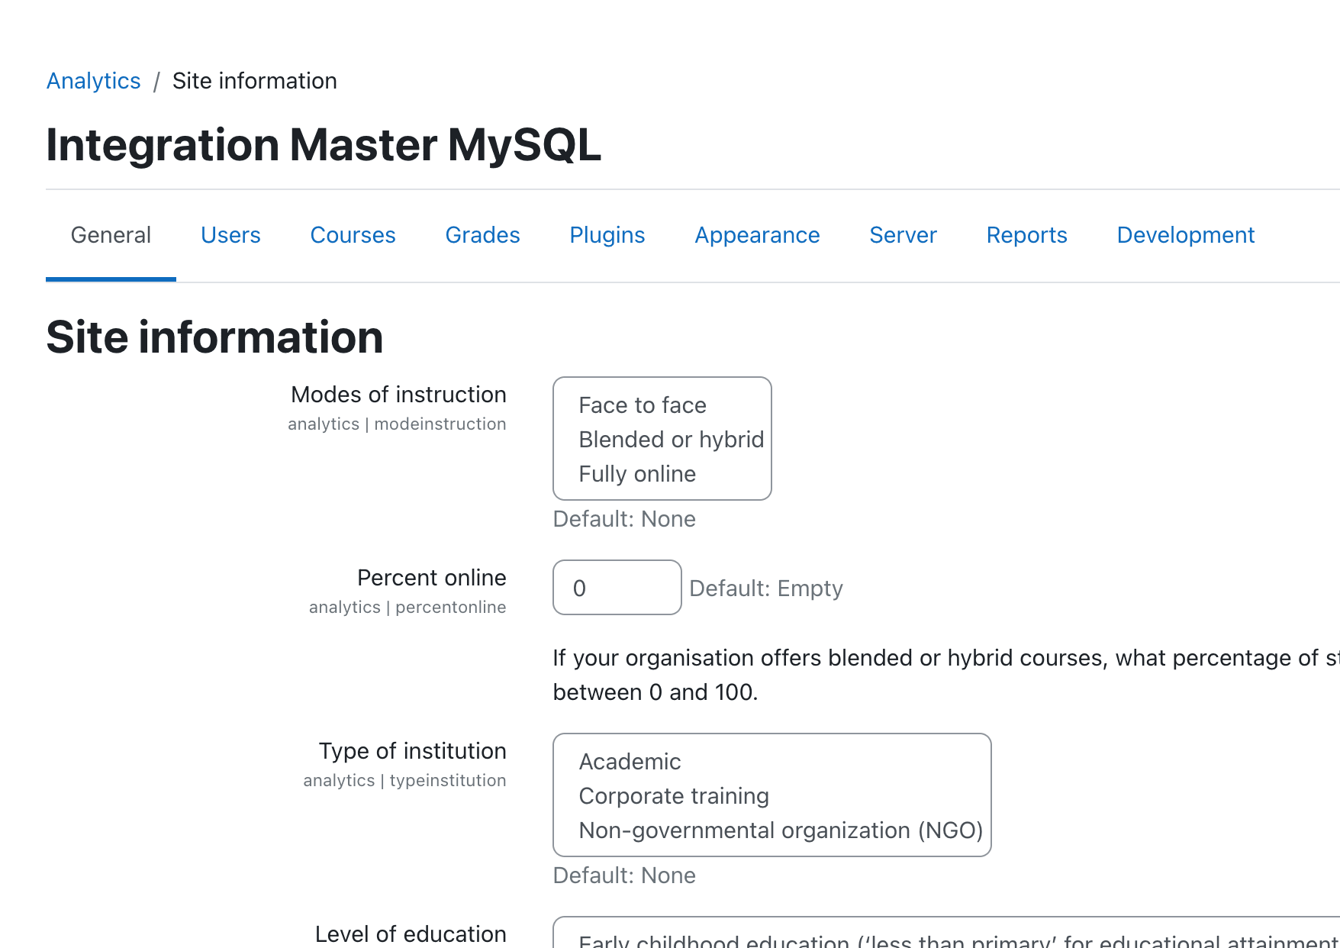Select 'Academic' institution type
The width and height of the screenshot is (1340, 948).
pyautogui.click(x=630, y=762)
